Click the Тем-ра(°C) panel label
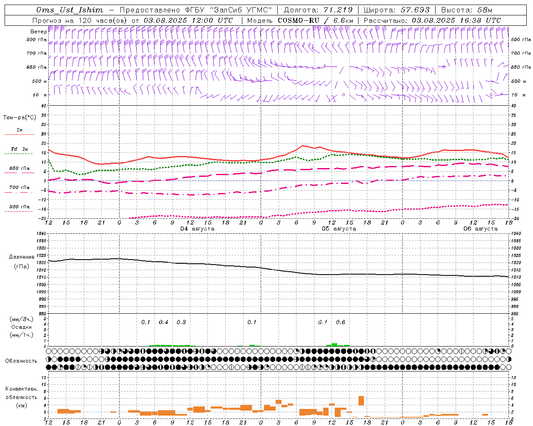Image resolution: width=533 pixels, height=426 pixels. click(20, 118)
